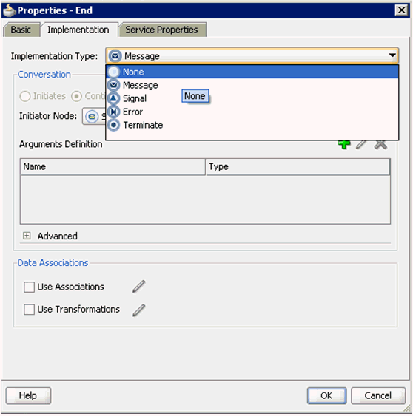Edit transformations with pencil icon

(x=138, y=310)
